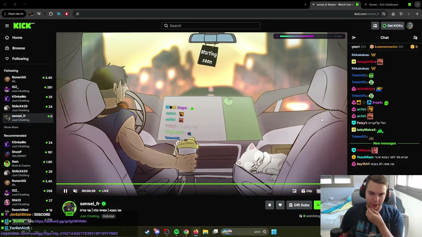Switch to the sensei_fr Stream browser tab
The width and height of the screenshot is (422, 237).
(335, 5)
